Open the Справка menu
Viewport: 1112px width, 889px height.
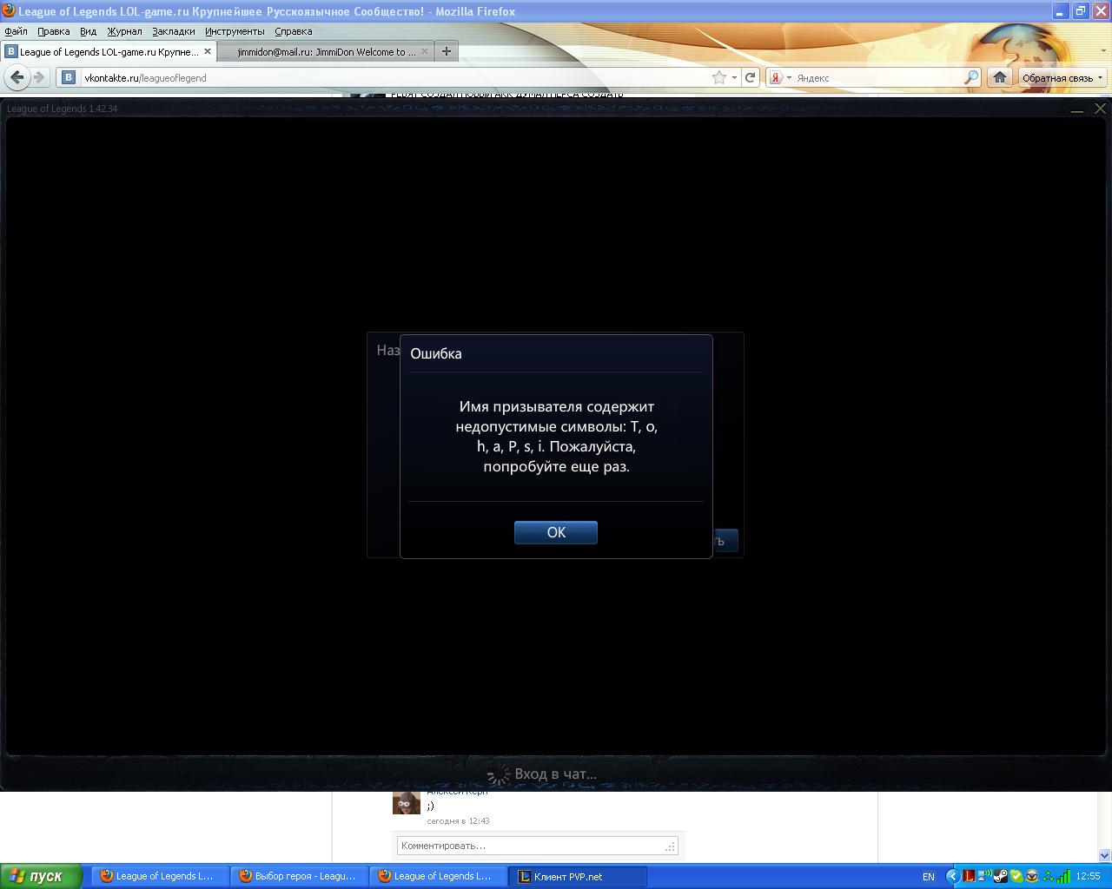(293, 31)
